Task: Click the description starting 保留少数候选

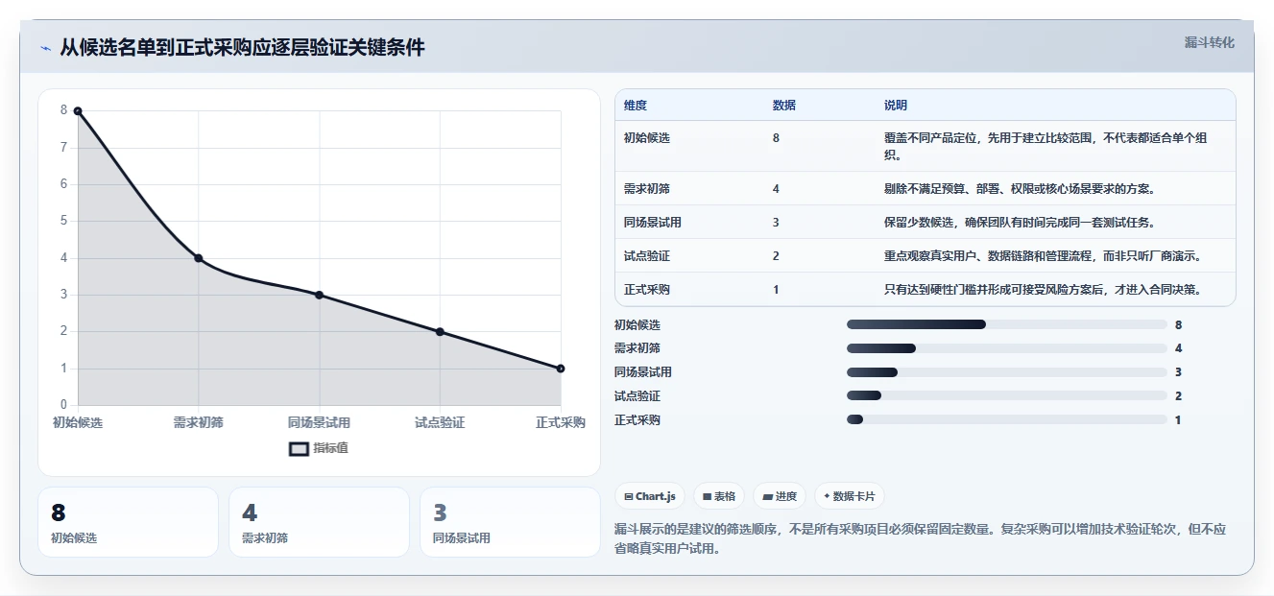Action: click(x=1020, y=222)
